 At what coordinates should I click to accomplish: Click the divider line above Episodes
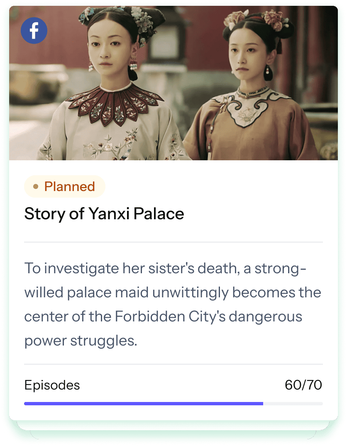(x=173, y=364)
